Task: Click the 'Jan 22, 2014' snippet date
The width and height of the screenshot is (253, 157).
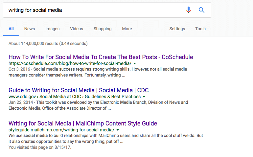Action: pyautogui.click(x=21, y=102)
